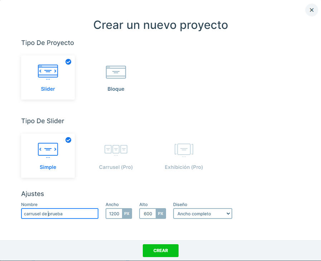Click the Carrusel (Pro) label

[x=116, y=167]
